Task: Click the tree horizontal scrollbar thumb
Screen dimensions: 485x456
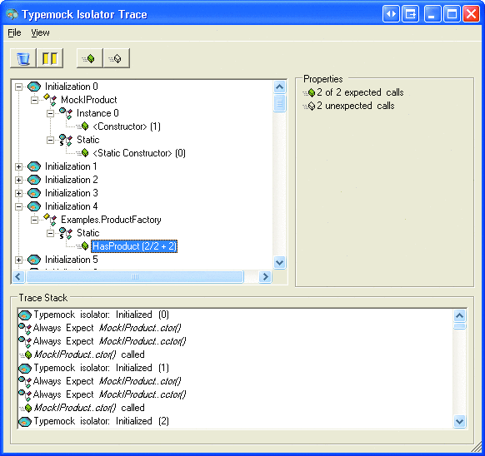Action: pos(135,277)
